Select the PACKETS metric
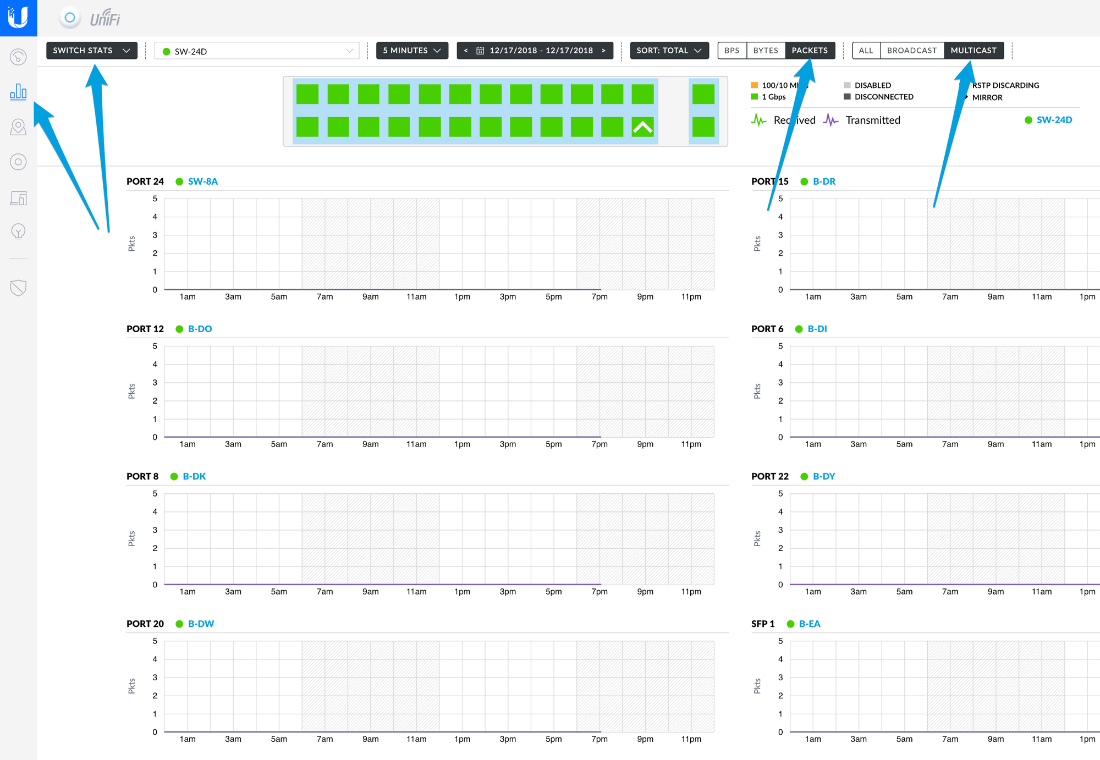This screenshot has width=1100, height=760. click(810, 51)
